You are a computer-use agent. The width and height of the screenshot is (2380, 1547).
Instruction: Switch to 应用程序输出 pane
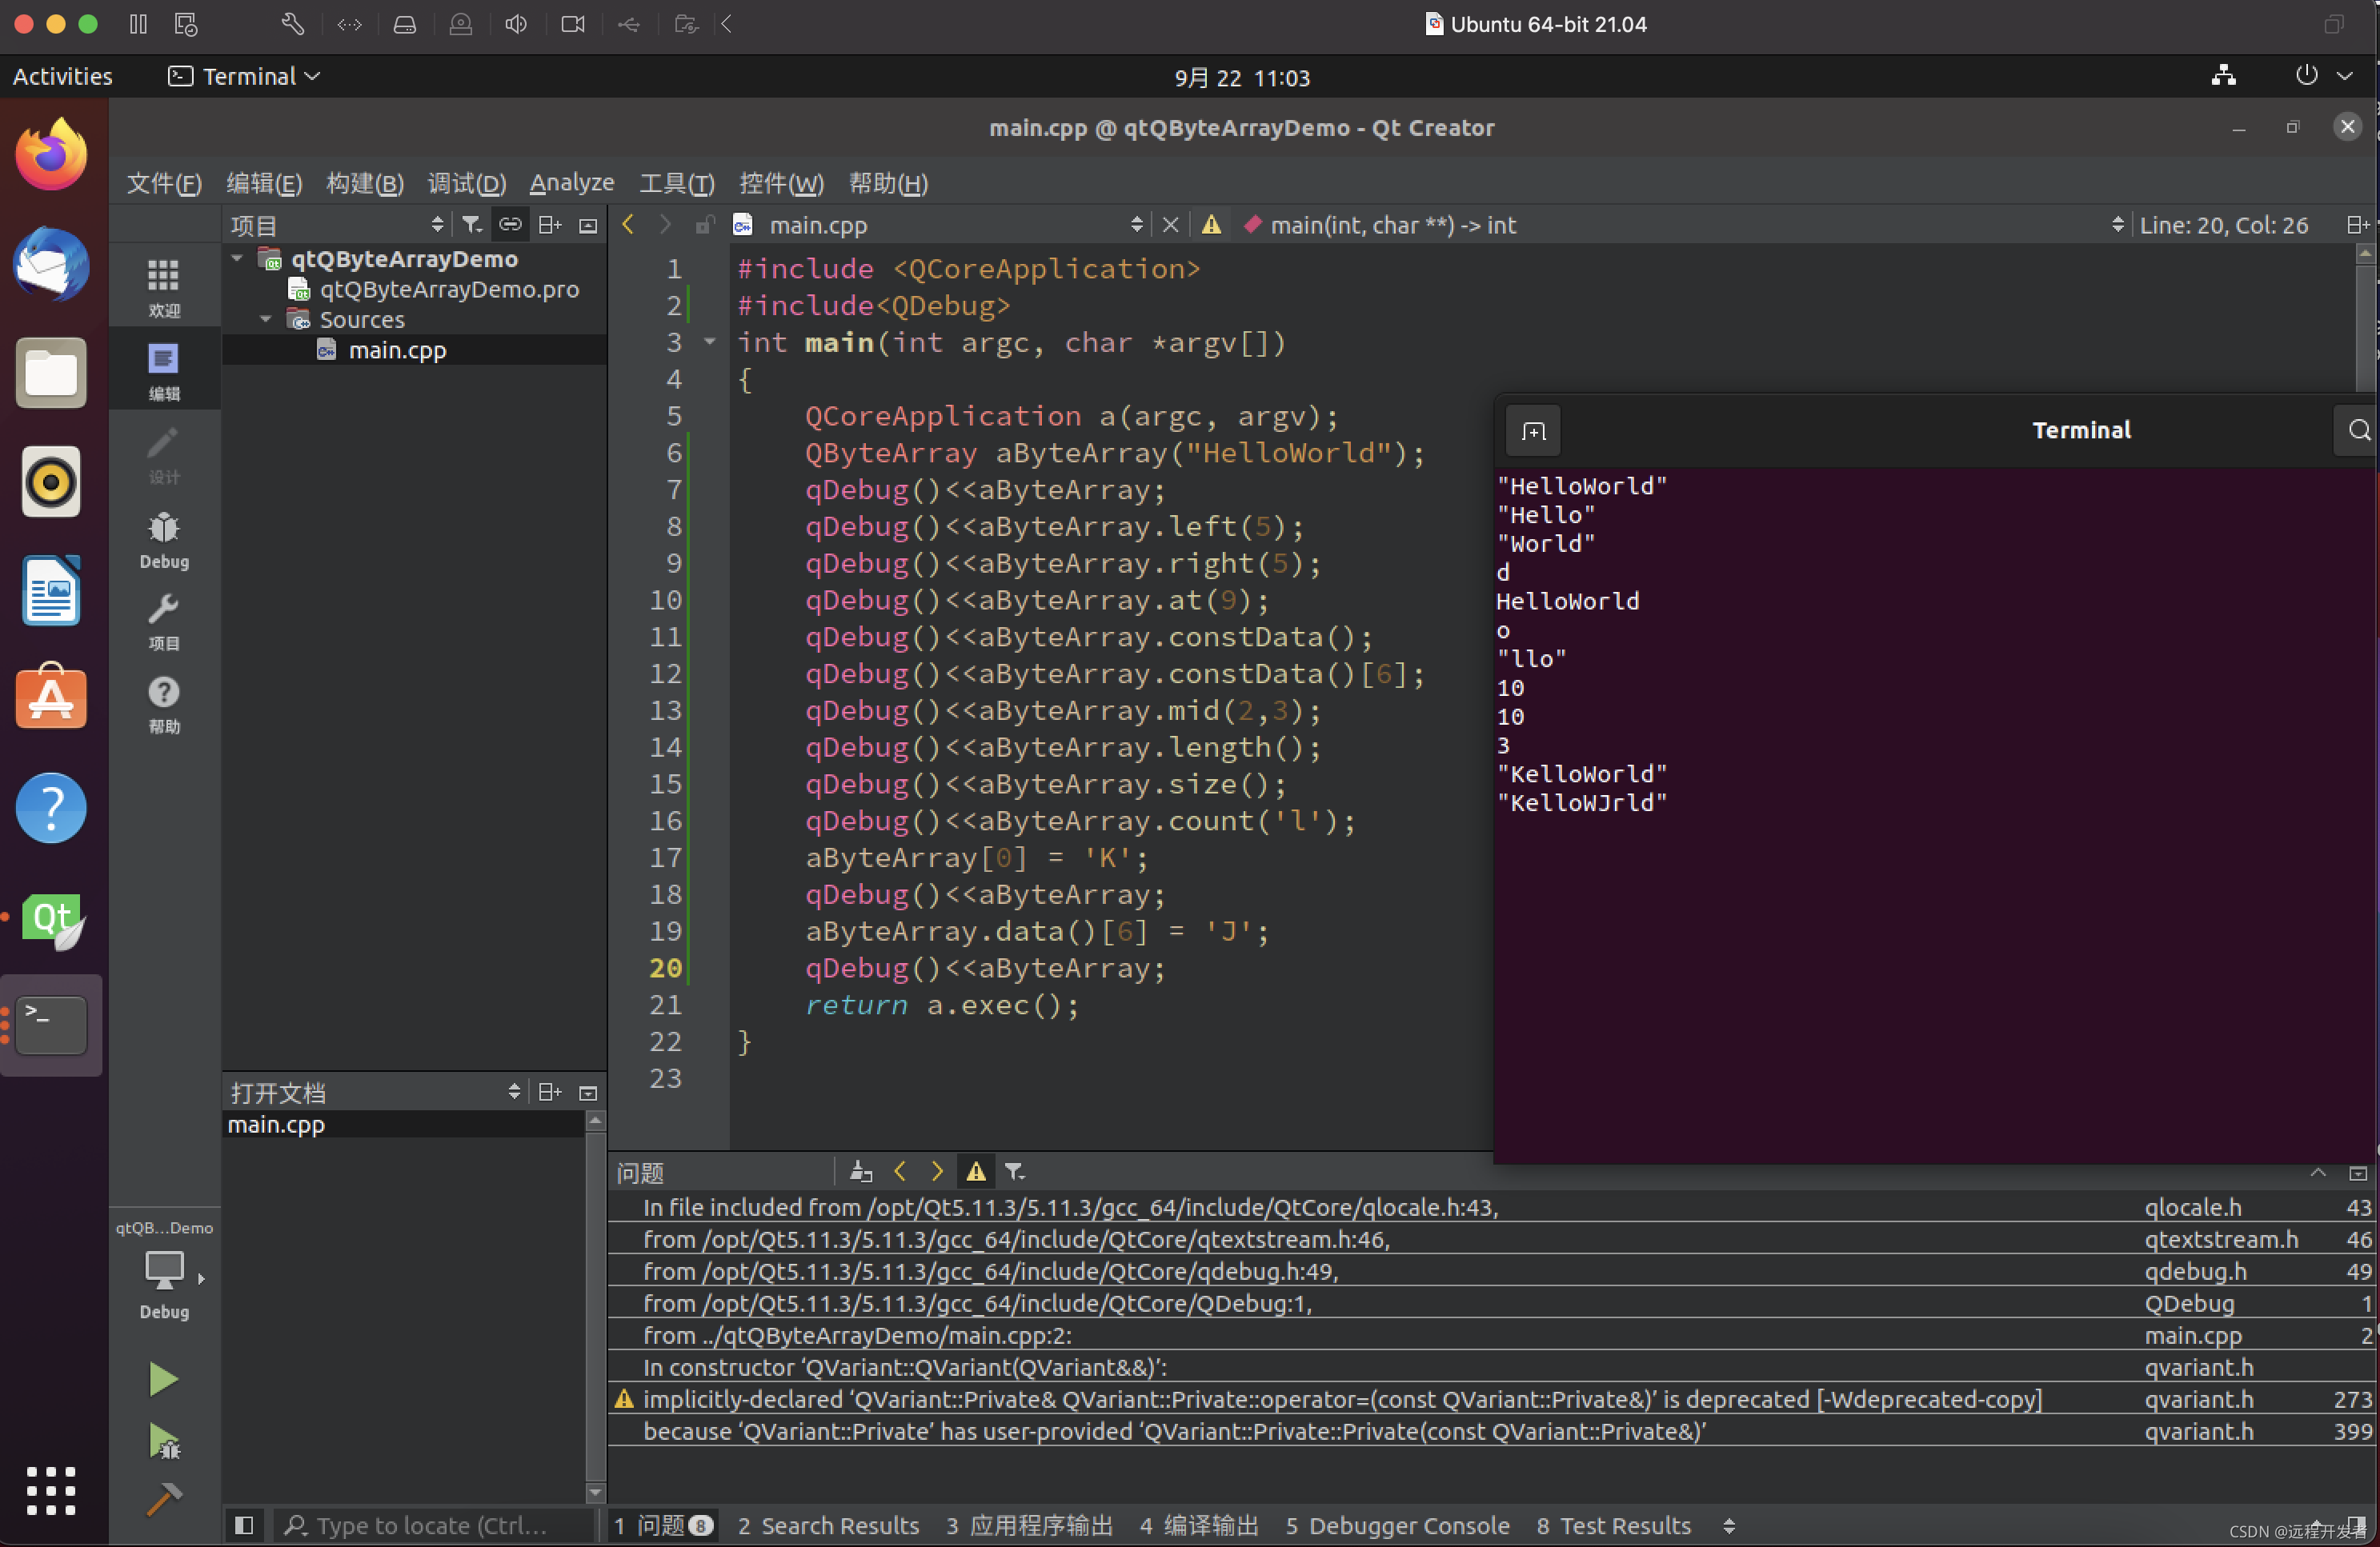(1029, 1525)
